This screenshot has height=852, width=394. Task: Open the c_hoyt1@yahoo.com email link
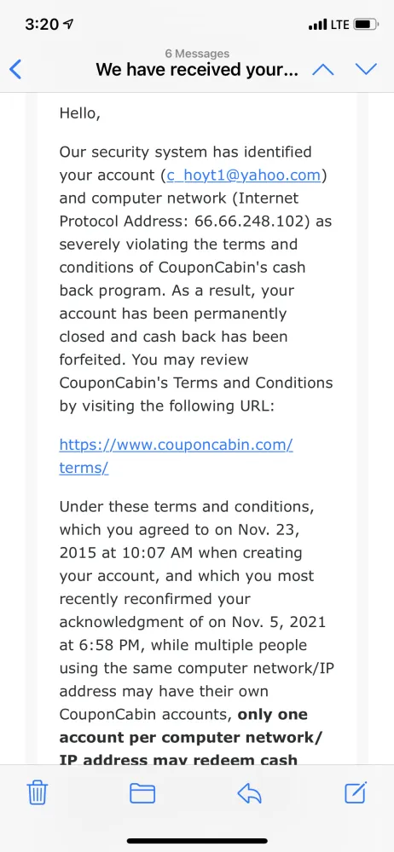244,175
